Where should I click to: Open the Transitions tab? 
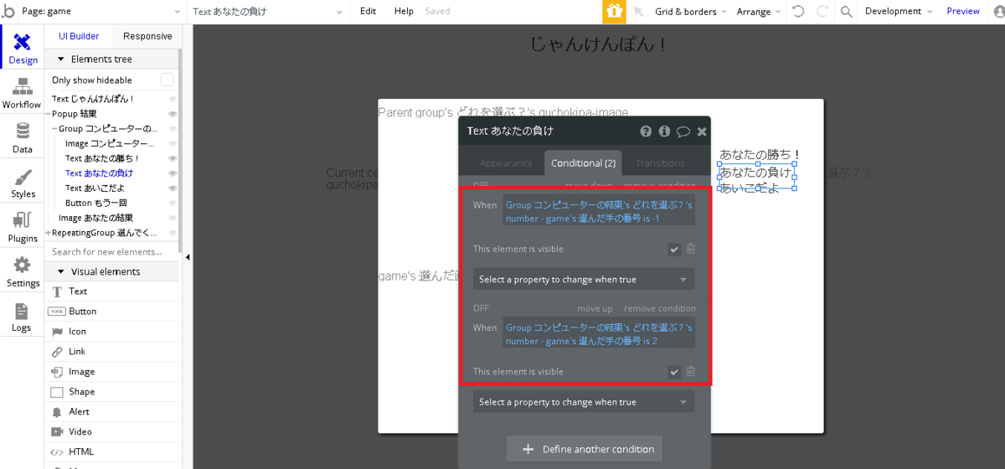point(660,163)
